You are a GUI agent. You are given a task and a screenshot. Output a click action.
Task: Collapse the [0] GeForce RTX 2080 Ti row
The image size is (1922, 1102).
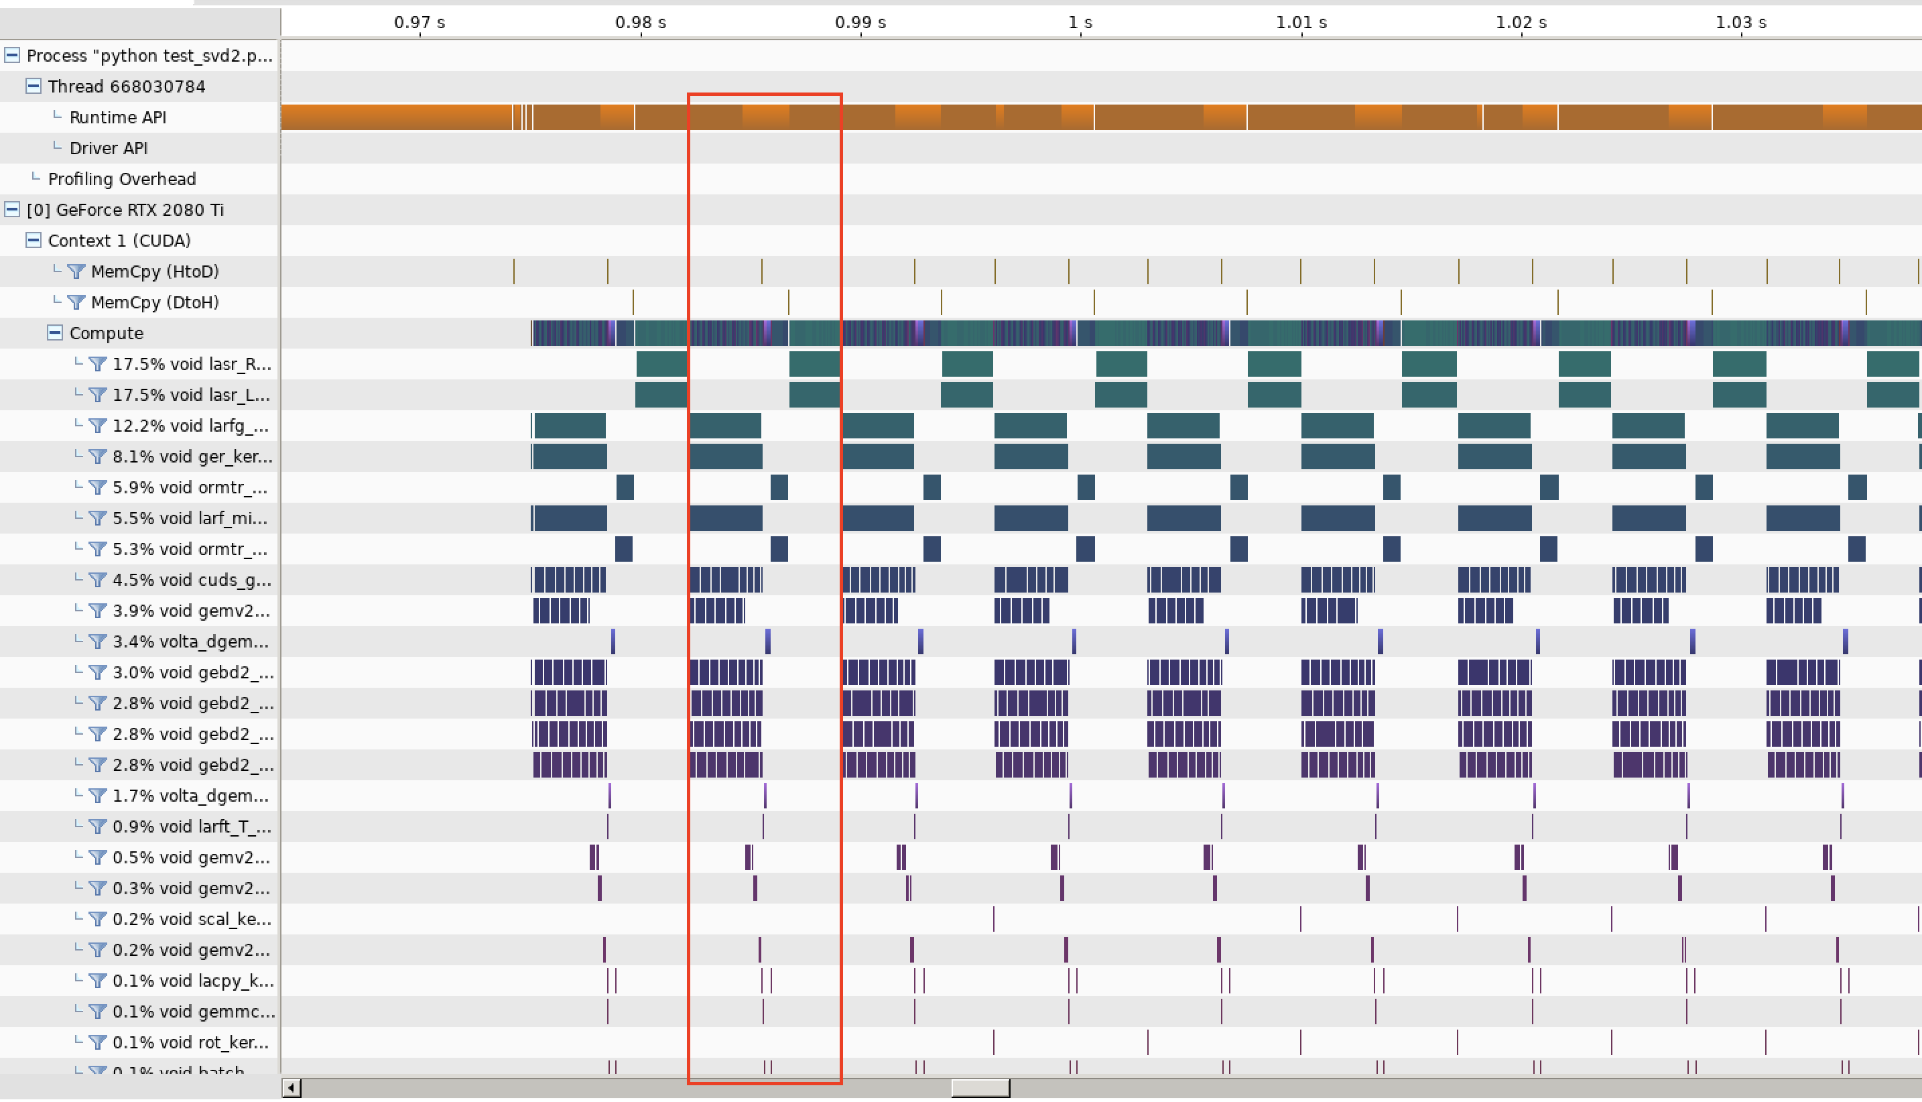pyautogui.click(x=12, y=209)
